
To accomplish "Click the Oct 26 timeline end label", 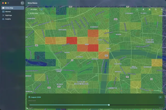I will pyautogui.click(x=161, y=108).
